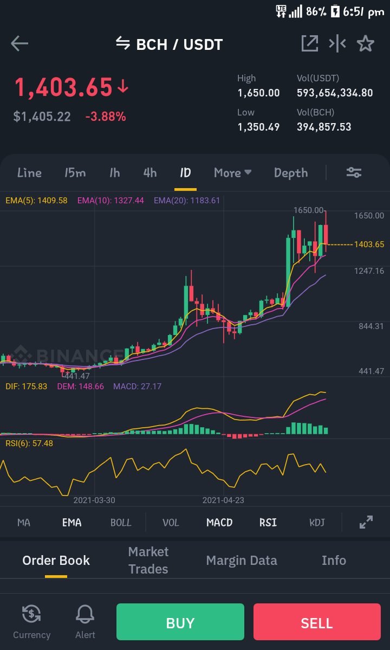Open chart settings sliders icon

pos(354,172)
